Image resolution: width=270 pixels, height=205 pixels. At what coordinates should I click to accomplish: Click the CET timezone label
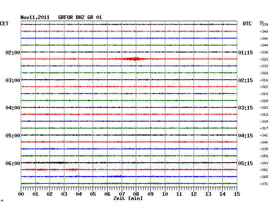[4, 24]
